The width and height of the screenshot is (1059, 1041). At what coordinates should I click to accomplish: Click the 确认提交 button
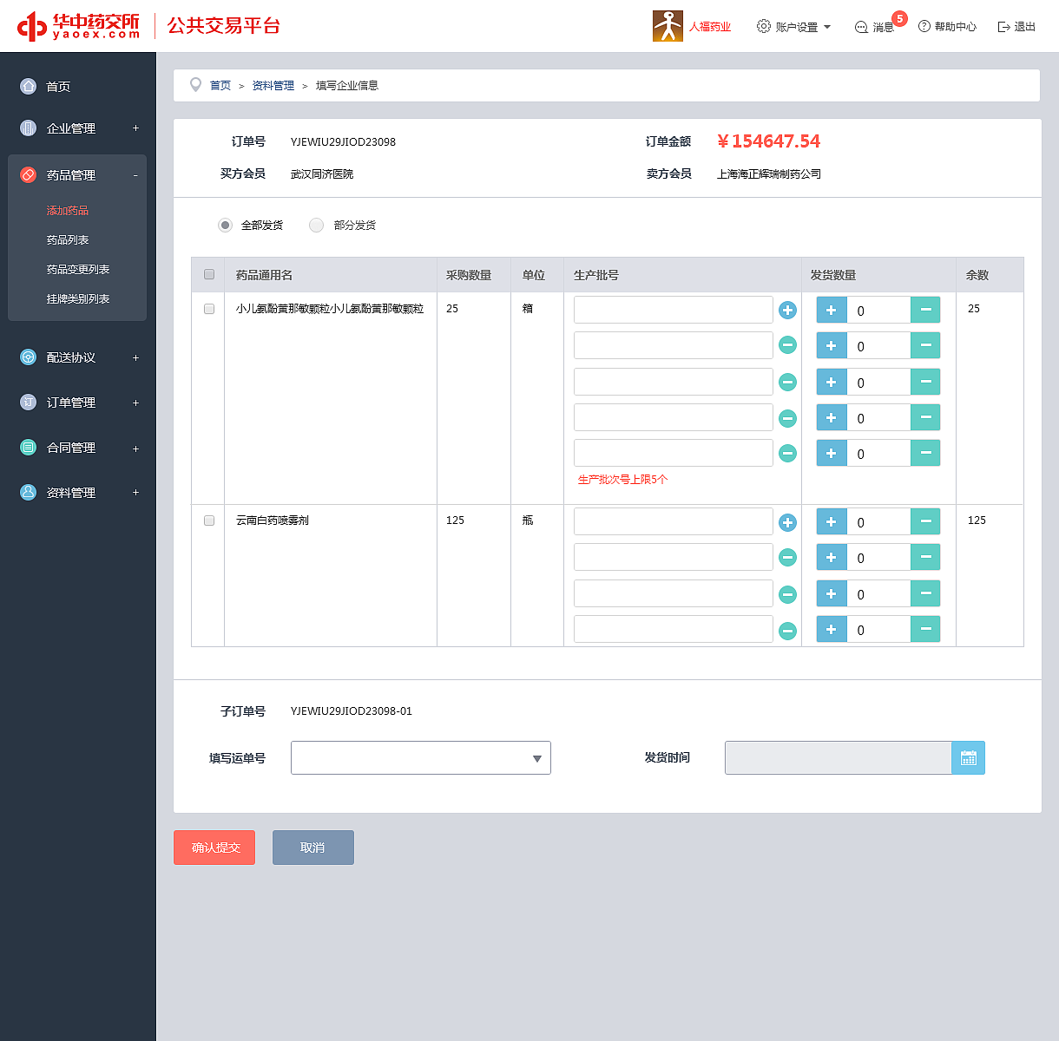click(214, 848)
